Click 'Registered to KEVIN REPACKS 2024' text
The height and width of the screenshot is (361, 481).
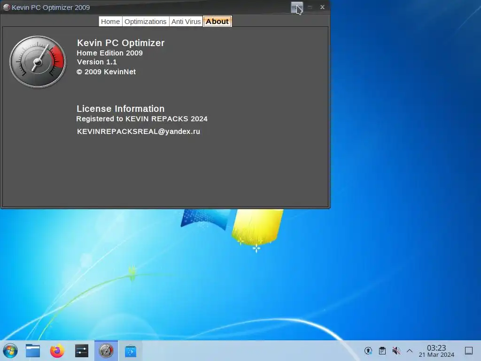pos(142,119)
